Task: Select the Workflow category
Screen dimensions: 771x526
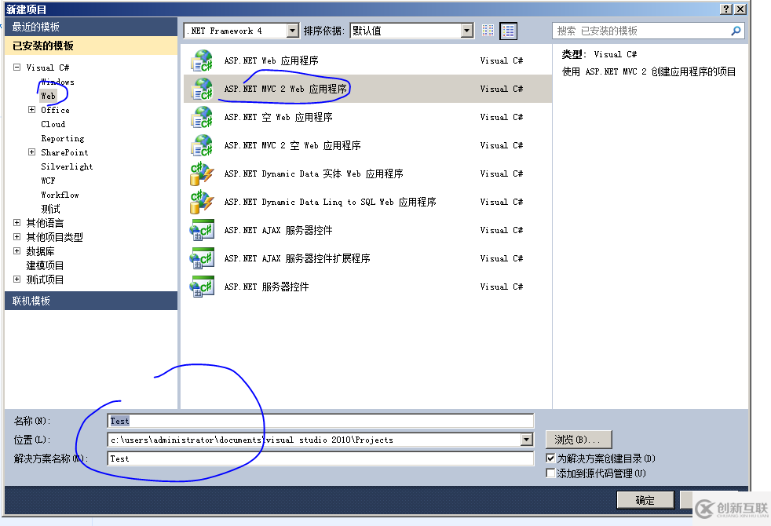Action: 60,195
